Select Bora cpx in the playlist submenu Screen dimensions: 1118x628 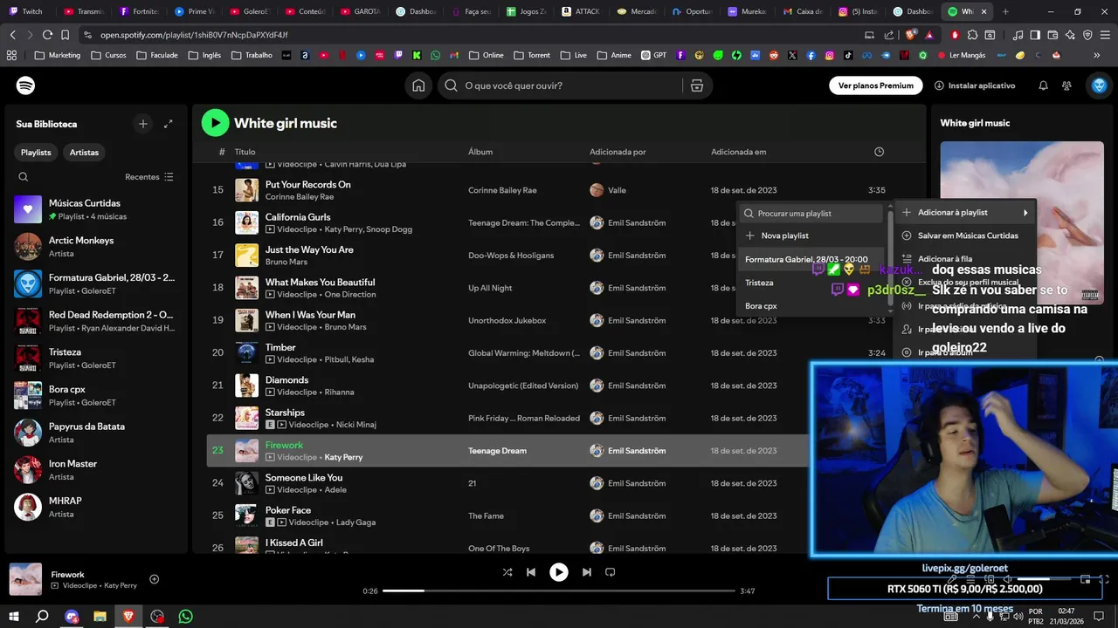pyautogui.click(x=811, y=306)
